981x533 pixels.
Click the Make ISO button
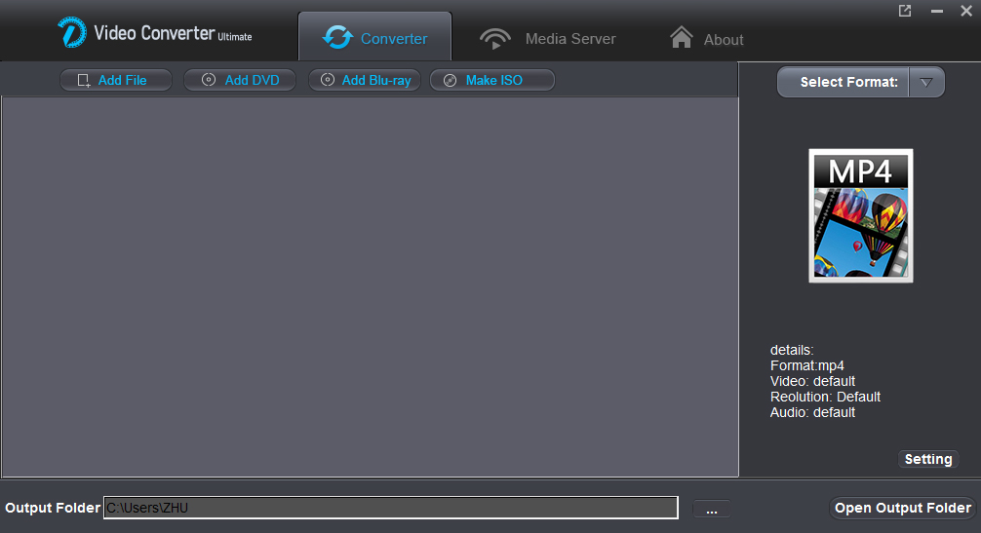click(x=492, y=80)
